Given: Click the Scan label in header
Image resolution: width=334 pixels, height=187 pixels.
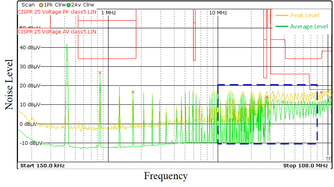Looking at the screenshot, I should point(28,5).
